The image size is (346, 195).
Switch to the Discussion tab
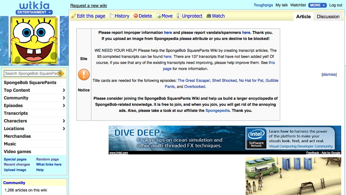328,17
